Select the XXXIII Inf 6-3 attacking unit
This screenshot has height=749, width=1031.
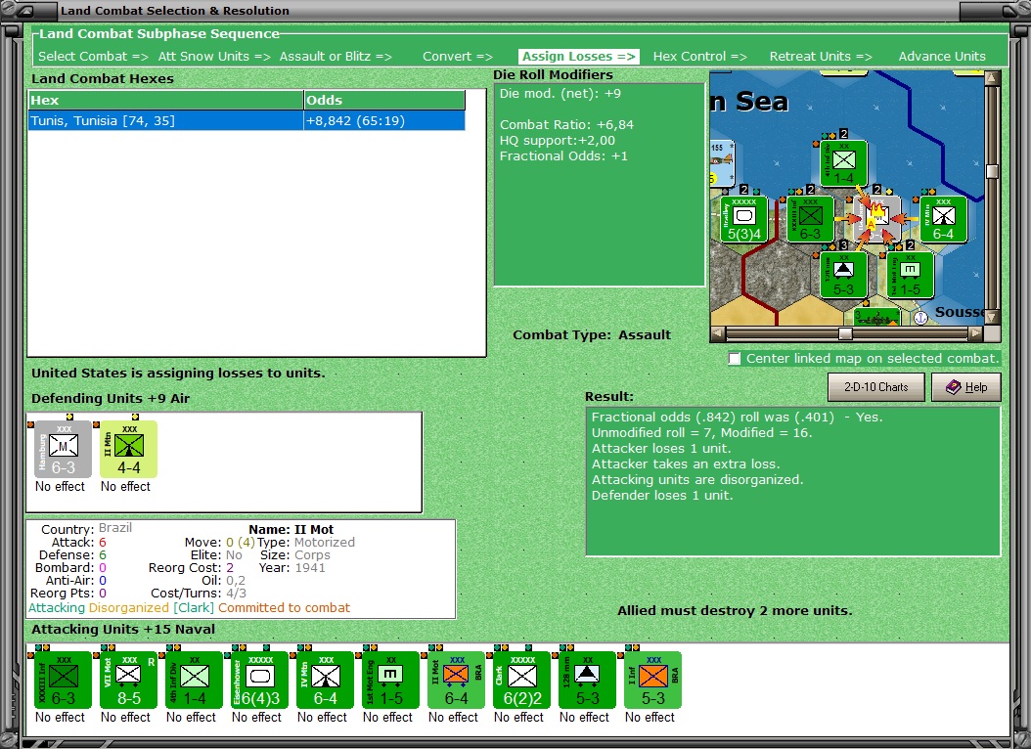pyautogui.click(x=64, y=680)
